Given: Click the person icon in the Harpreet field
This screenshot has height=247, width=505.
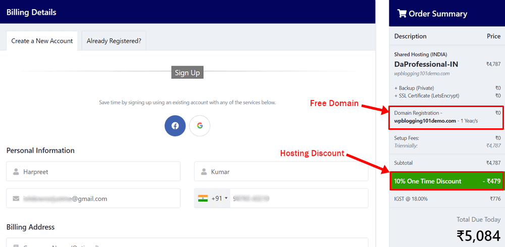Looking at the screenshot, I should 15,172.
